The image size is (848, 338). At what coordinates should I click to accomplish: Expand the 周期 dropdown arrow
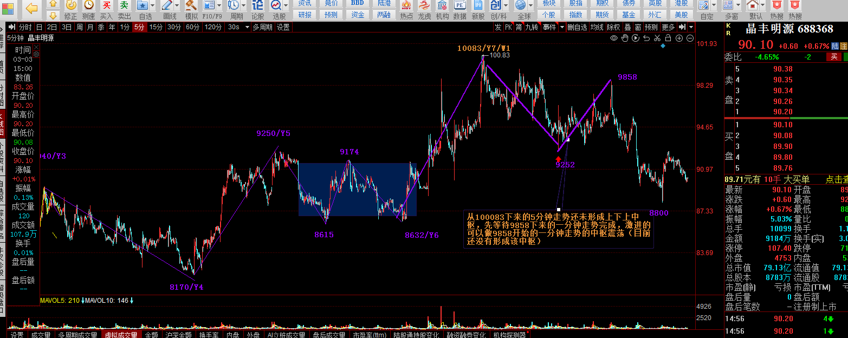(x=244, y=5)
